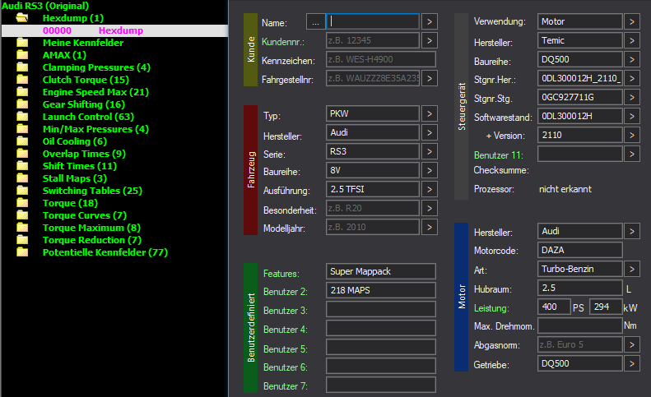Open the arrow list next to Hersteller Temic

click(631, 40)
